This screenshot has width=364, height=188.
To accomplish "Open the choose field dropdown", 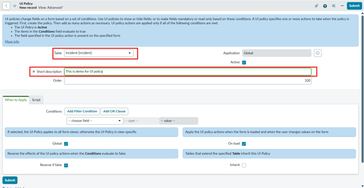I will (x=95, y=121).
